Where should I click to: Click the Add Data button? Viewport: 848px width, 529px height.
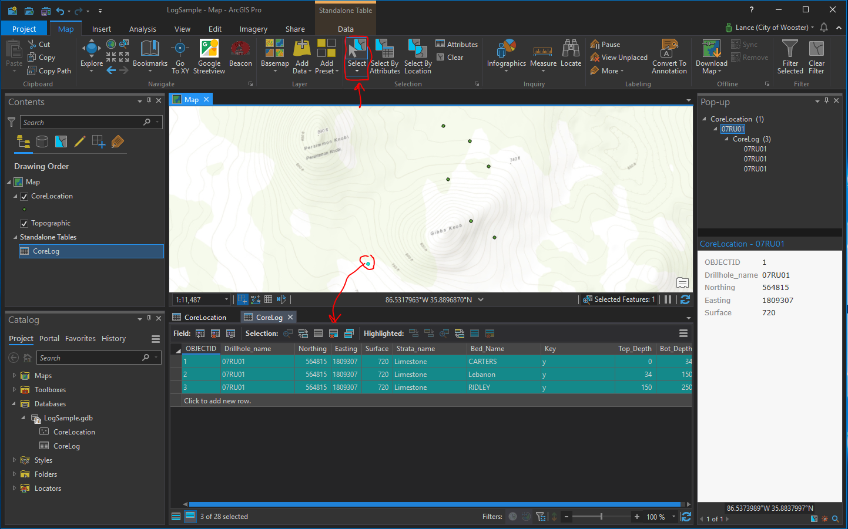pyautogui.click(x=302, y=56)
